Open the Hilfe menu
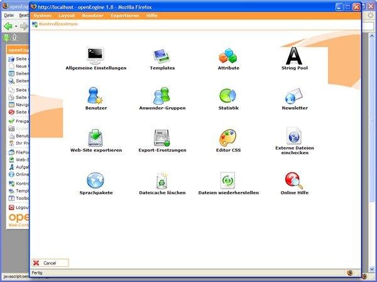The width and height of the screenshot is (377, 282). point(151,16)
